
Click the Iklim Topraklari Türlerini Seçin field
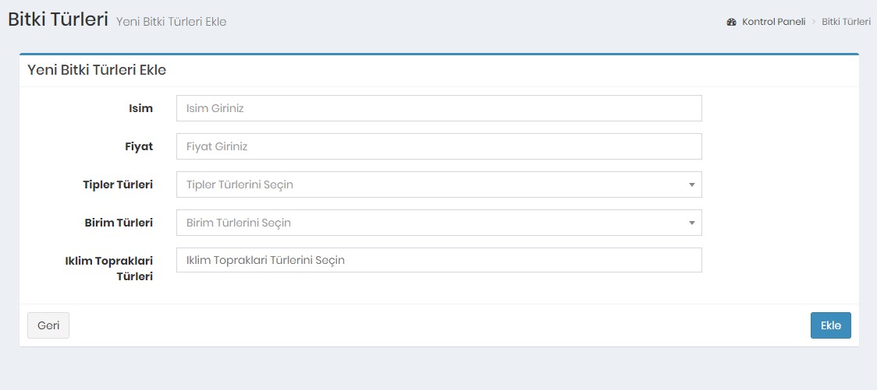pyautogui.click(x=439, y=260)
